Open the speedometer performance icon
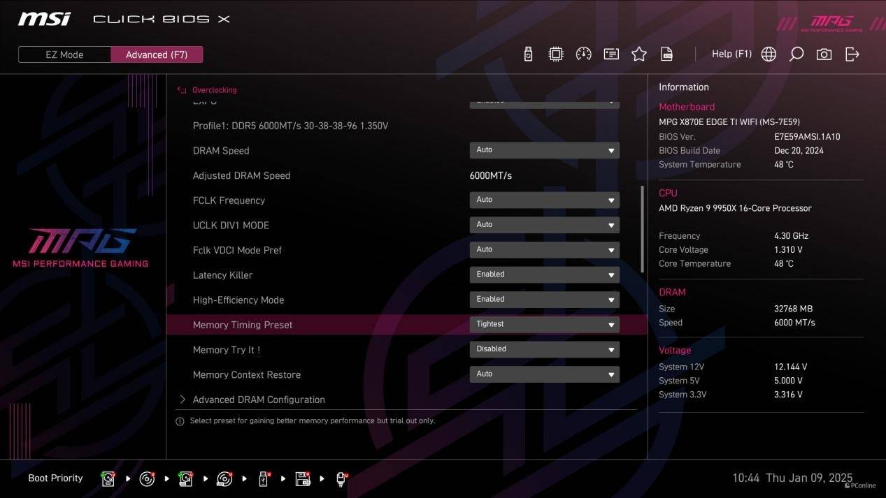Viewport: 886px width, 498px height. point(583,54)
